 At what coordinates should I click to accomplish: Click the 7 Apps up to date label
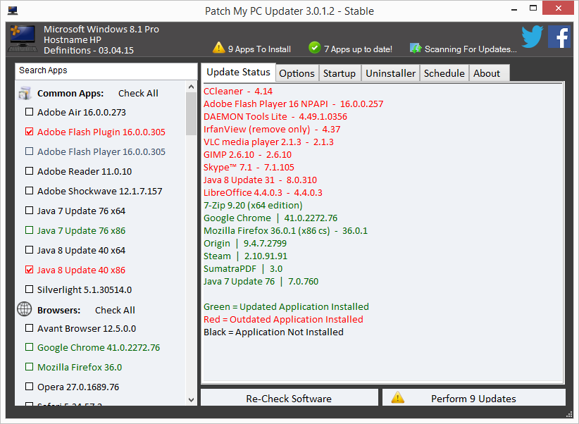358,49
